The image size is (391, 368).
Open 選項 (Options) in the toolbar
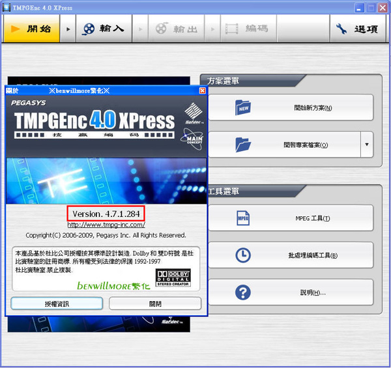(x=358, y=29)
